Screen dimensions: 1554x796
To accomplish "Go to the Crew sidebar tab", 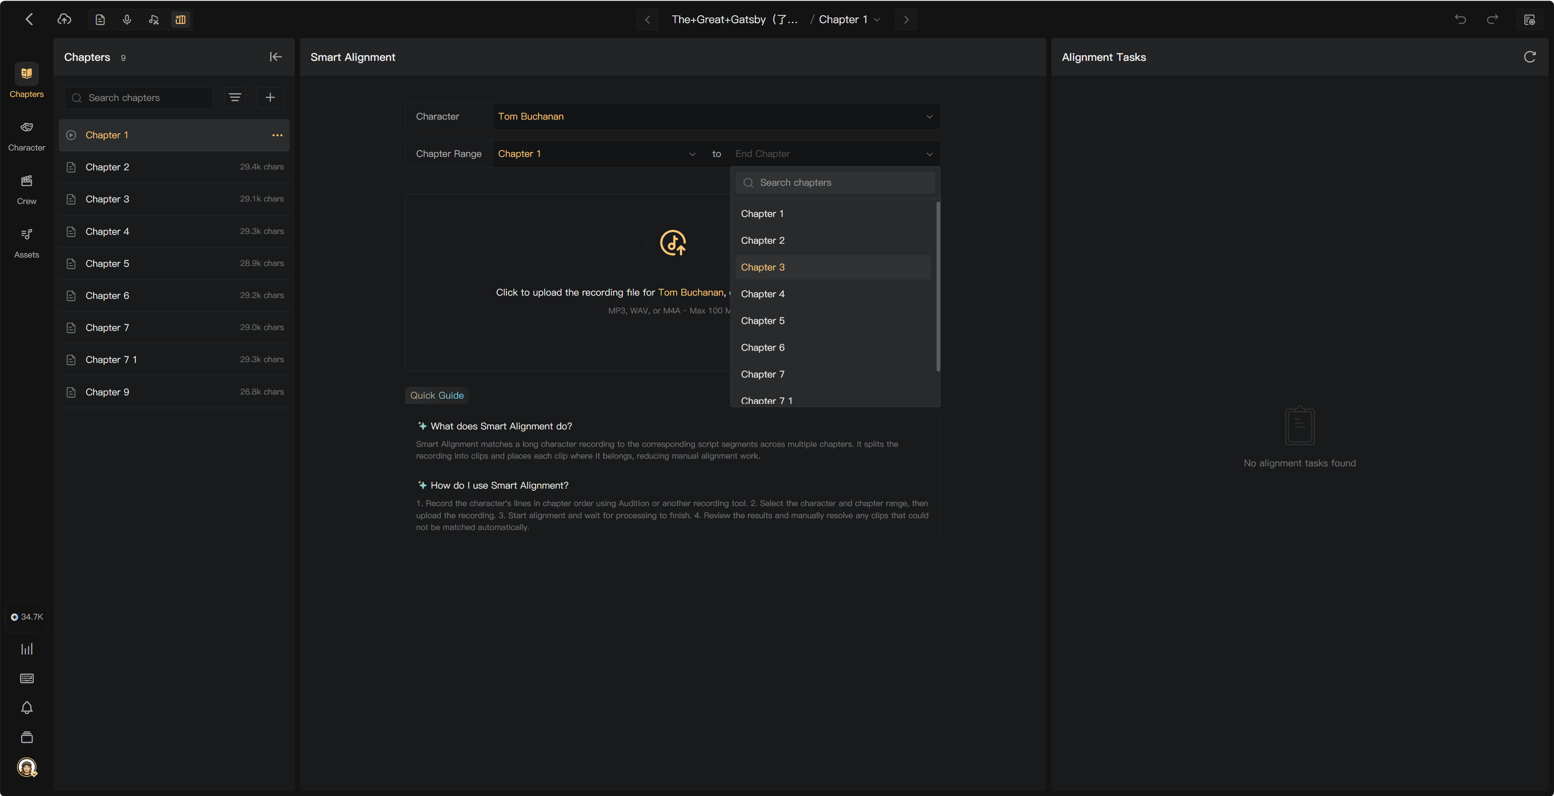I will tap(26, 189).
